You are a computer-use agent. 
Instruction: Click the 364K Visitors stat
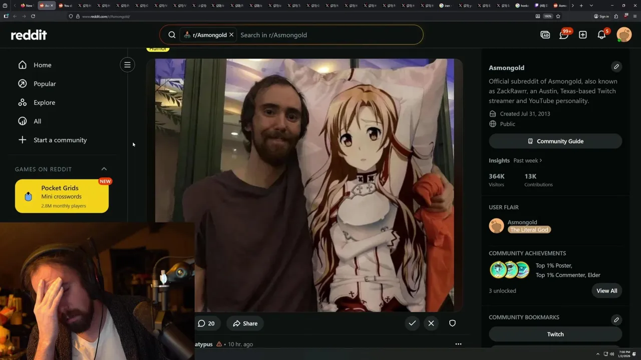[497, 180]
